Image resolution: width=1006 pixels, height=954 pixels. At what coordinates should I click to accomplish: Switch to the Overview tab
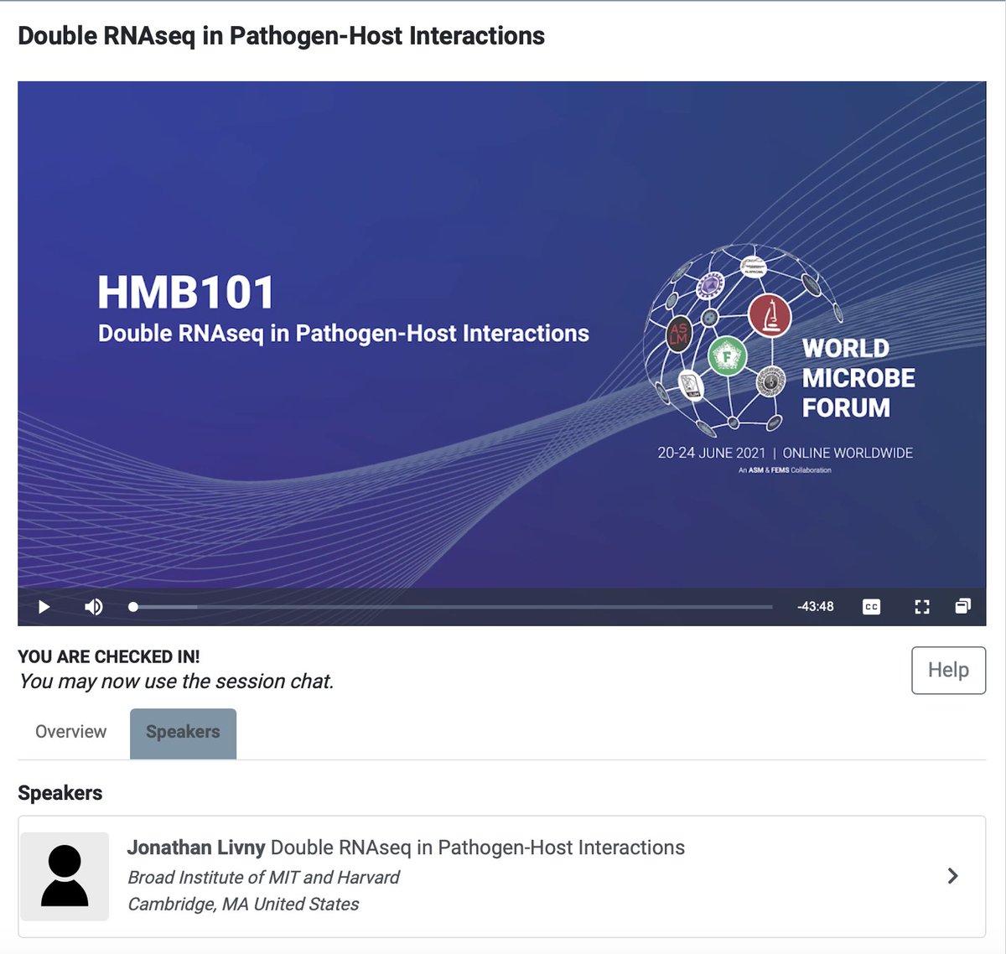[70, 732]
